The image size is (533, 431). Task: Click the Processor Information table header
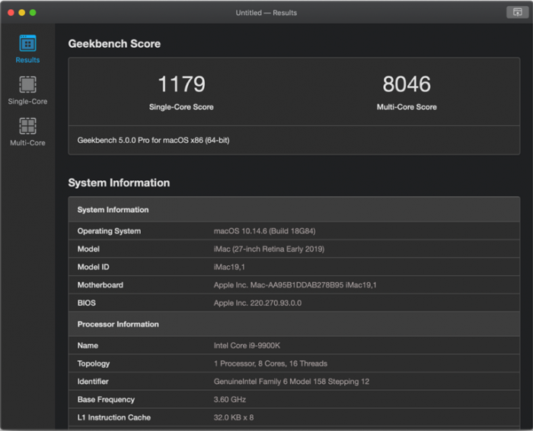118,325
